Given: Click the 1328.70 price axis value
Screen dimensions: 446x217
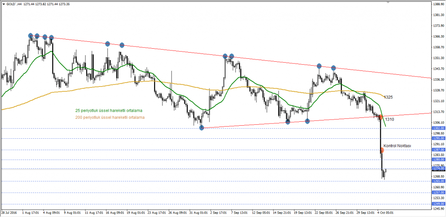Looking at the screenshot, I should point(439,90).
